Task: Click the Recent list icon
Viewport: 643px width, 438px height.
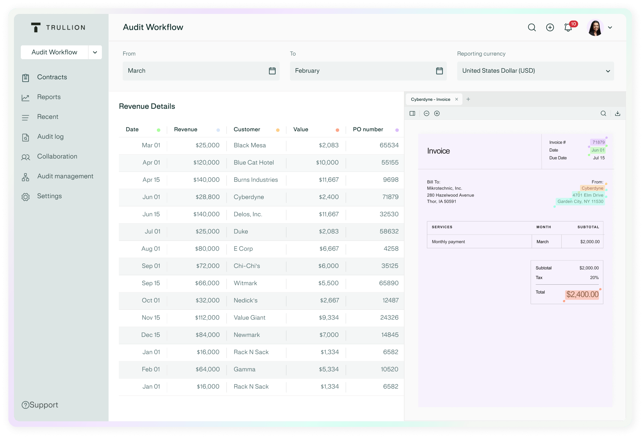Action: point(25,117)
